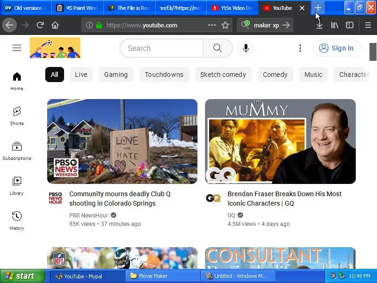The height and width of the screenshot is (283, 377).
Task: Open the browser Downloads panel
Action: 320,25
